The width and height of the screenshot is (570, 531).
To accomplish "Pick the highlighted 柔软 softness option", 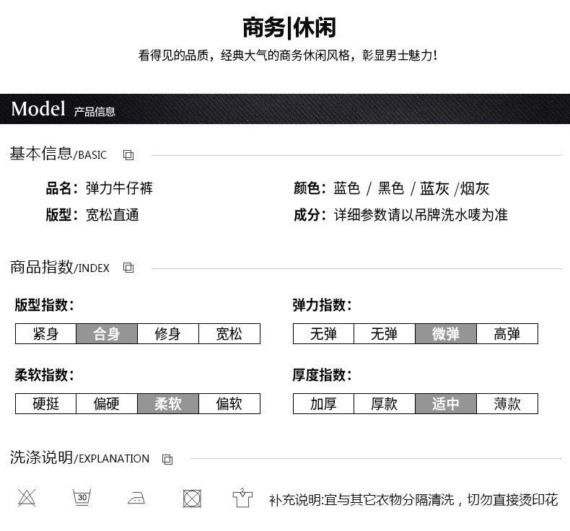I will (x=168, y=404).
